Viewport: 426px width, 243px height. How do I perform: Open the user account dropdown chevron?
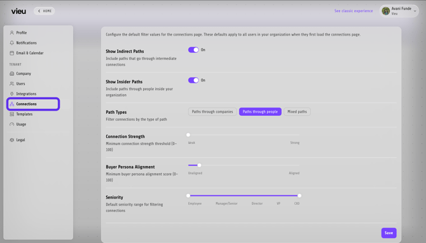(415, 11)
